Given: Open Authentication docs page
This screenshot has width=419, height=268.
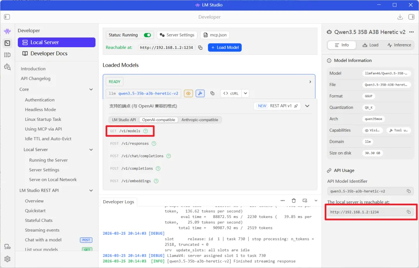Looking at the screenshot, I should (x=40, y=100).
